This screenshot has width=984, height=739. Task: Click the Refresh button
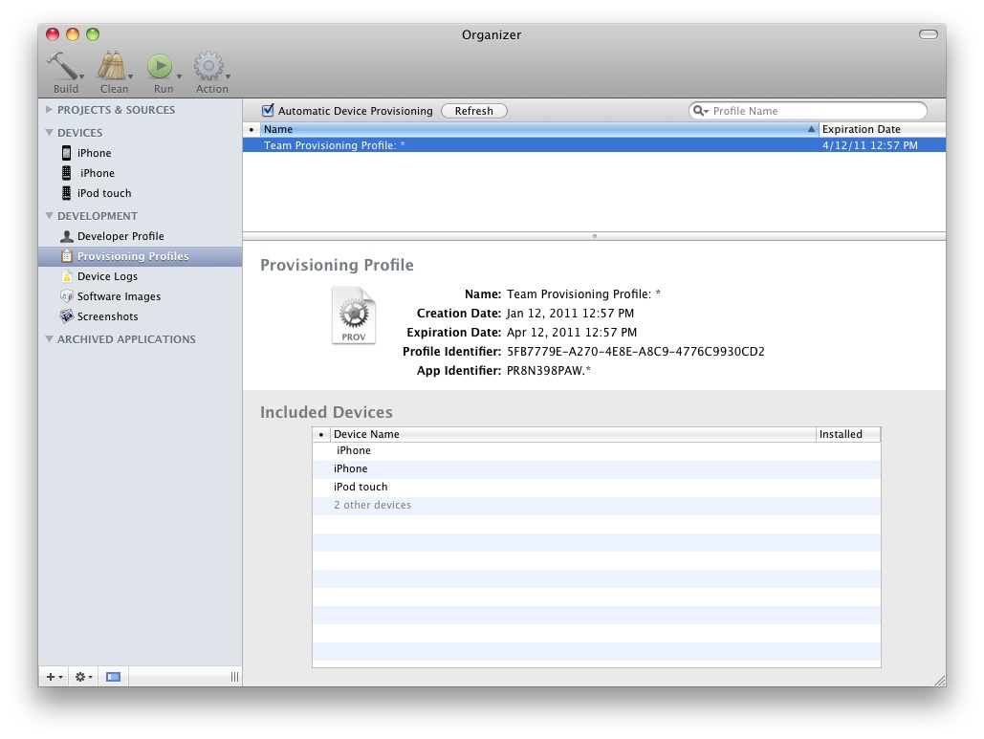(x=473, y=111)
